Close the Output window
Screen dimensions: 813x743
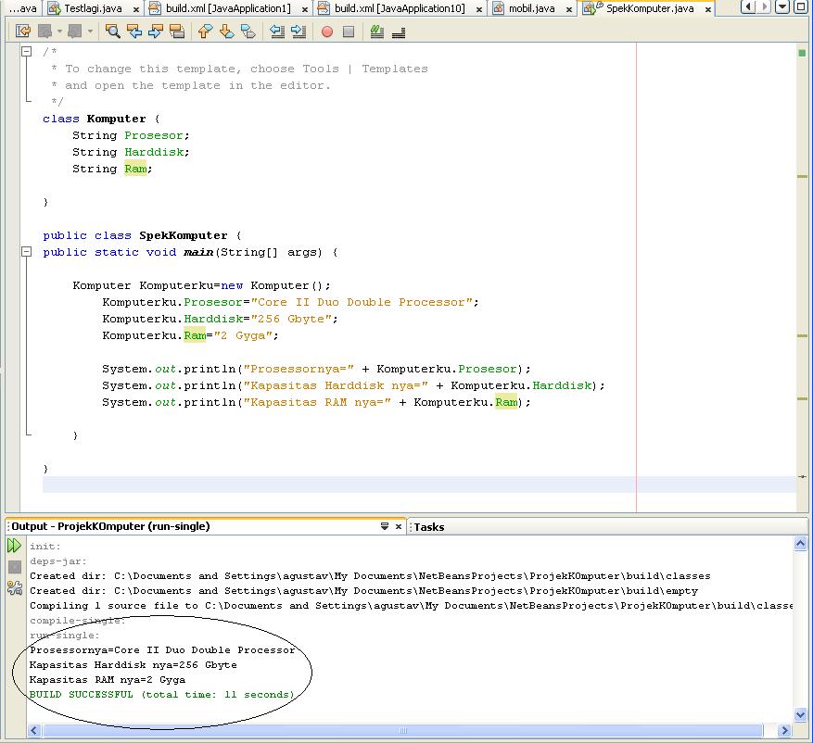click(x=399, y=526)
